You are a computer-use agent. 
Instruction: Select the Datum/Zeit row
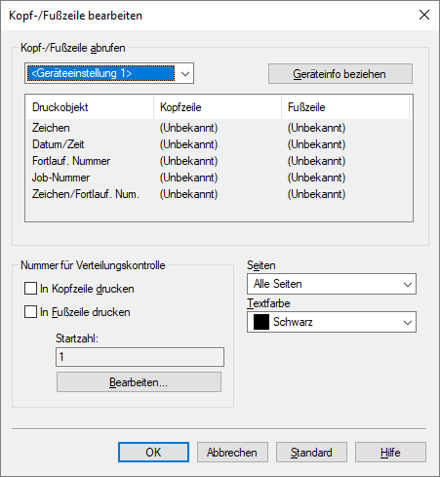tap(218, 144)
